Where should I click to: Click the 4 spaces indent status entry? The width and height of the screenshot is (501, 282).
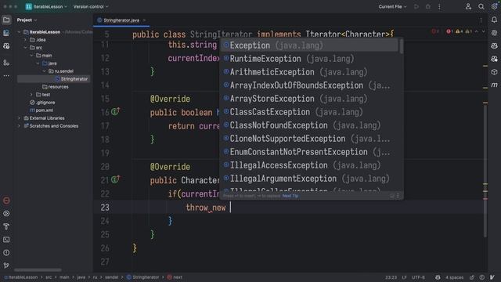[454, 277]
